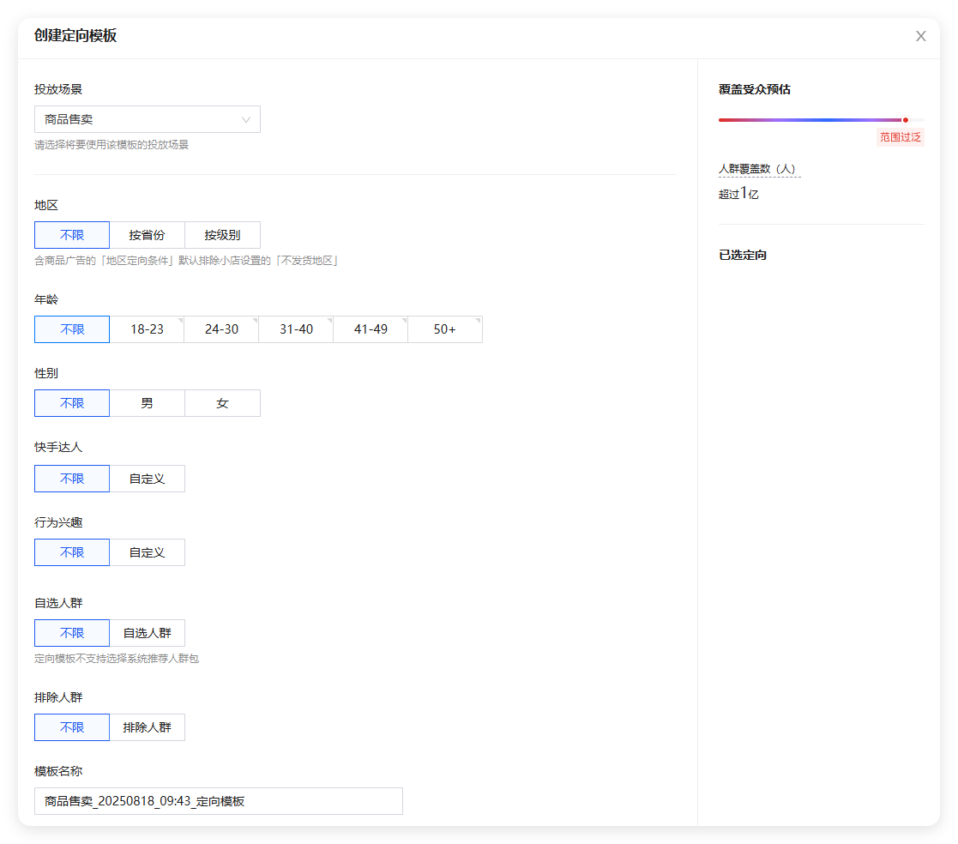The width and height of the screenshot is (958, 844).
Task: Select 按级别 region option
Action: click(x=222, y=234)
